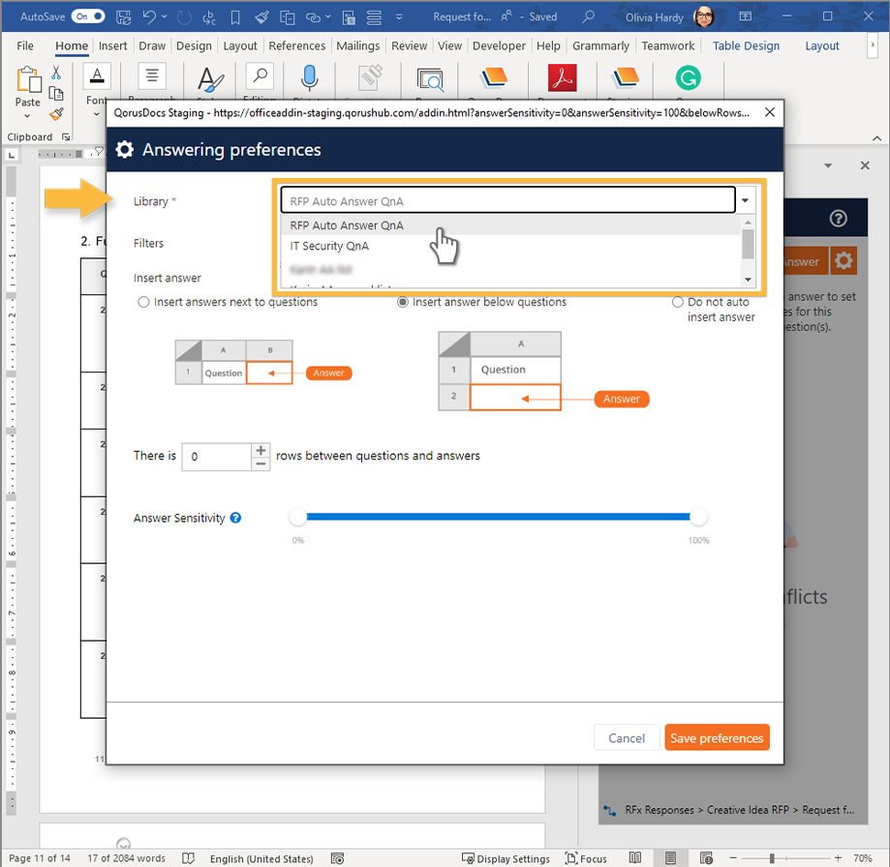Increase rows between questions and answers

pos(261,450)
